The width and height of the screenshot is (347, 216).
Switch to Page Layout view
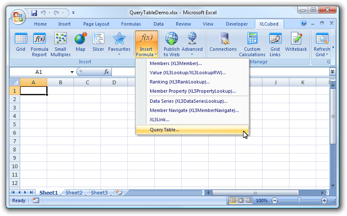coord(241,200)
